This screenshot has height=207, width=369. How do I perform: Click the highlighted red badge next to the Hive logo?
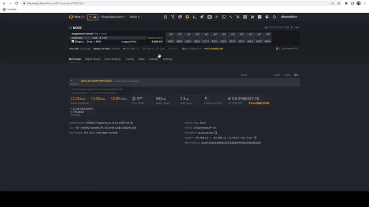tap(92, 17)
